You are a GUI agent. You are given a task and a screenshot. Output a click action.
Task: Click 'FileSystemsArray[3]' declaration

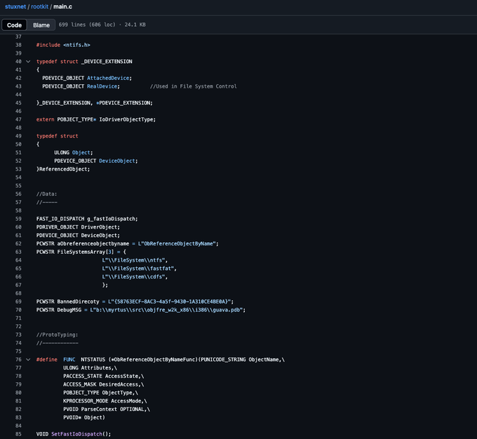point(86,252)
